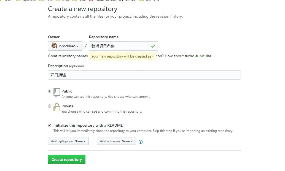Click the turbo-funicular name suggestion
Screen dimensions: 285x171
(198, 56)
